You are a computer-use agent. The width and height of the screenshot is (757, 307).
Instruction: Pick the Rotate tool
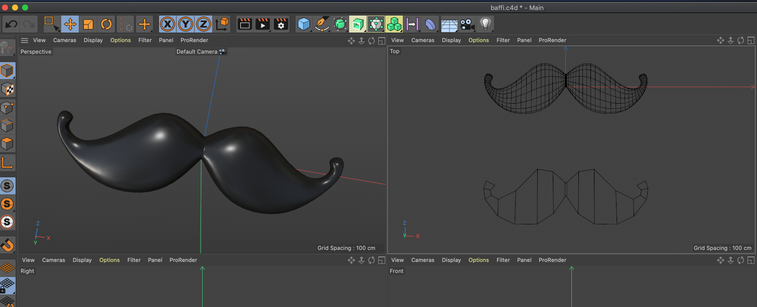(x=106, y=24)
